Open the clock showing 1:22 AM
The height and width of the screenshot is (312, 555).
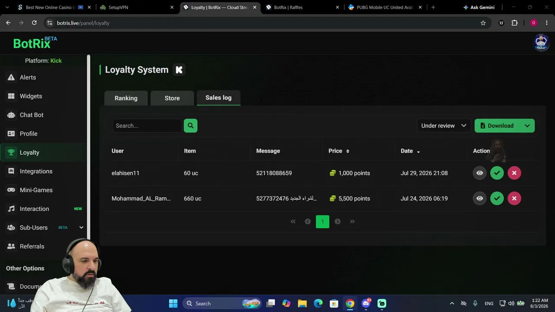[539, 303]
